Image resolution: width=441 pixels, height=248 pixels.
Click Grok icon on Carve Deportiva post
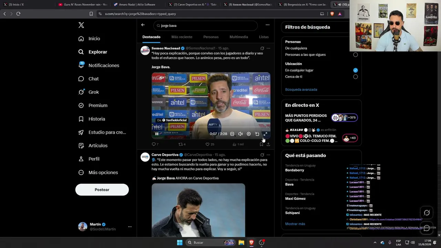(262, 155)
